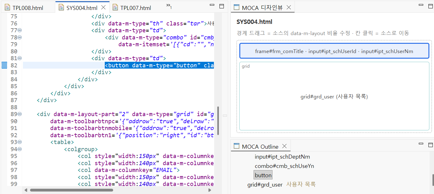
Task: Minimize the editor area
Action: (212, 5)
